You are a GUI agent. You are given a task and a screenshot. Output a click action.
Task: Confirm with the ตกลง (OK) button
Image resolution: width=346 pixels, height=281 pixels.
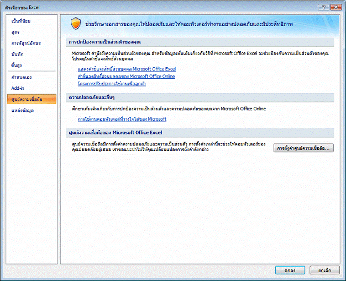290,270
